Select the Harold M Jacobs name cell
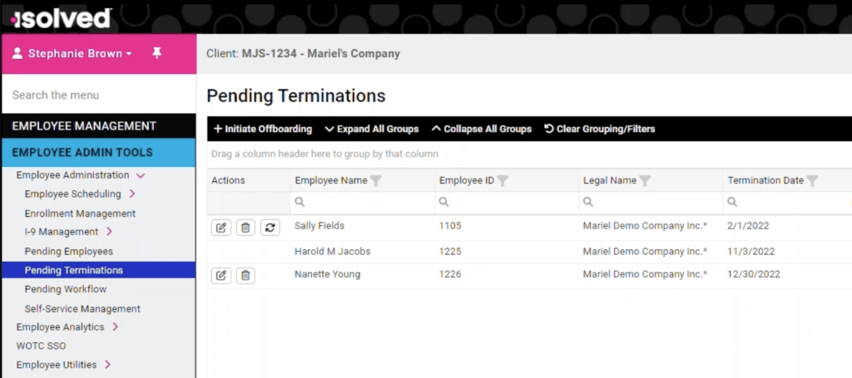 (333, 252)
